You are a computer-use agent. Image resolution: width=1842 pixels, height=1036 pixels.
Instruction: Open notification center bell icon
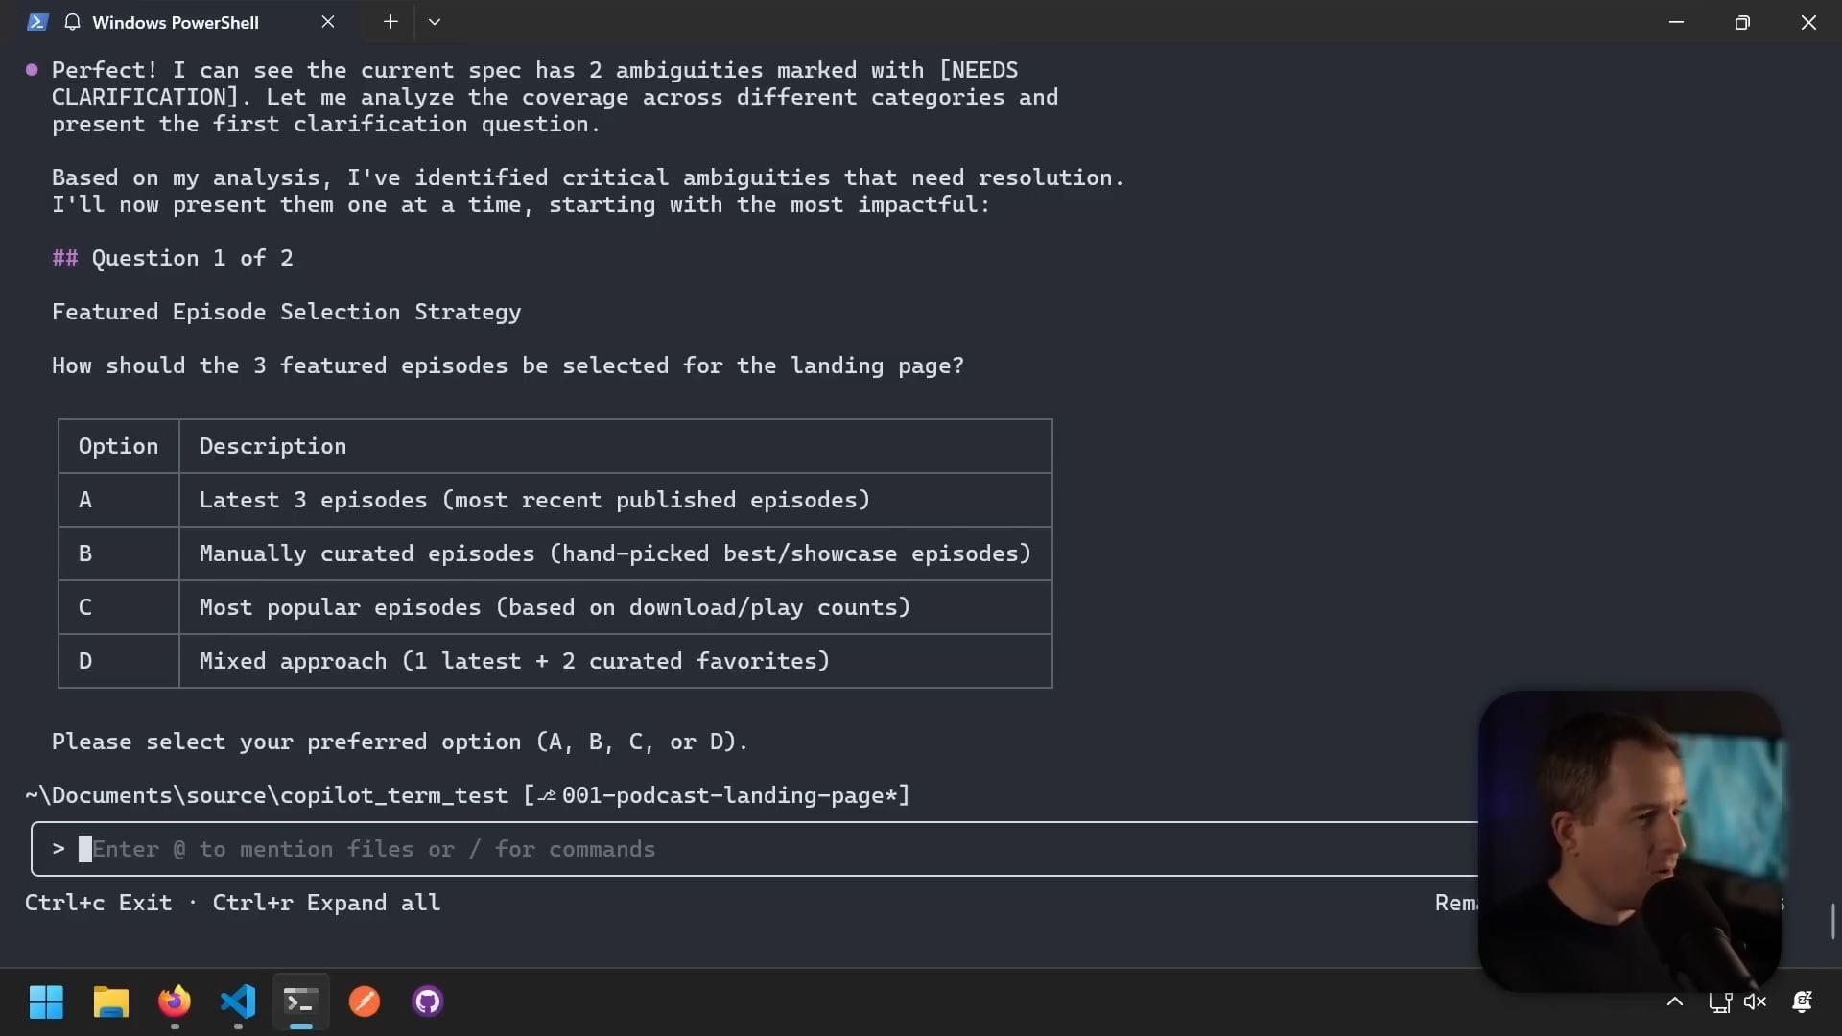click(1803, 1002)
